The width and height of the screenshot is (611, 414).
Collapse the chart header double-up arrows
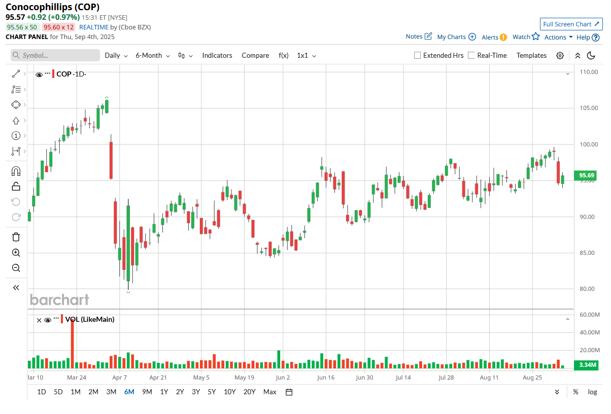click(x=578, y=56)
